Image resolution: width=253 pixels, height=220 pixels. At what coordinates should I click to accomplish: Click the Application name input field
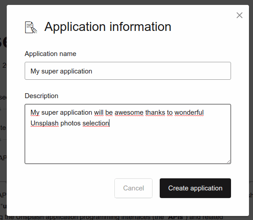pos(128,71)
